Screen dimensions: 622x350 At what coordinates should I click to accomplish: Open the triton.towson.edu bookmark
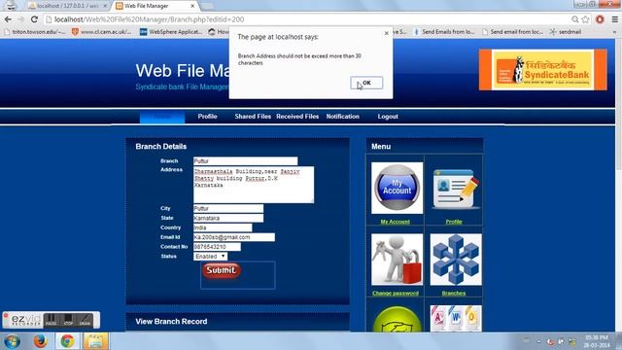(35, 32)
